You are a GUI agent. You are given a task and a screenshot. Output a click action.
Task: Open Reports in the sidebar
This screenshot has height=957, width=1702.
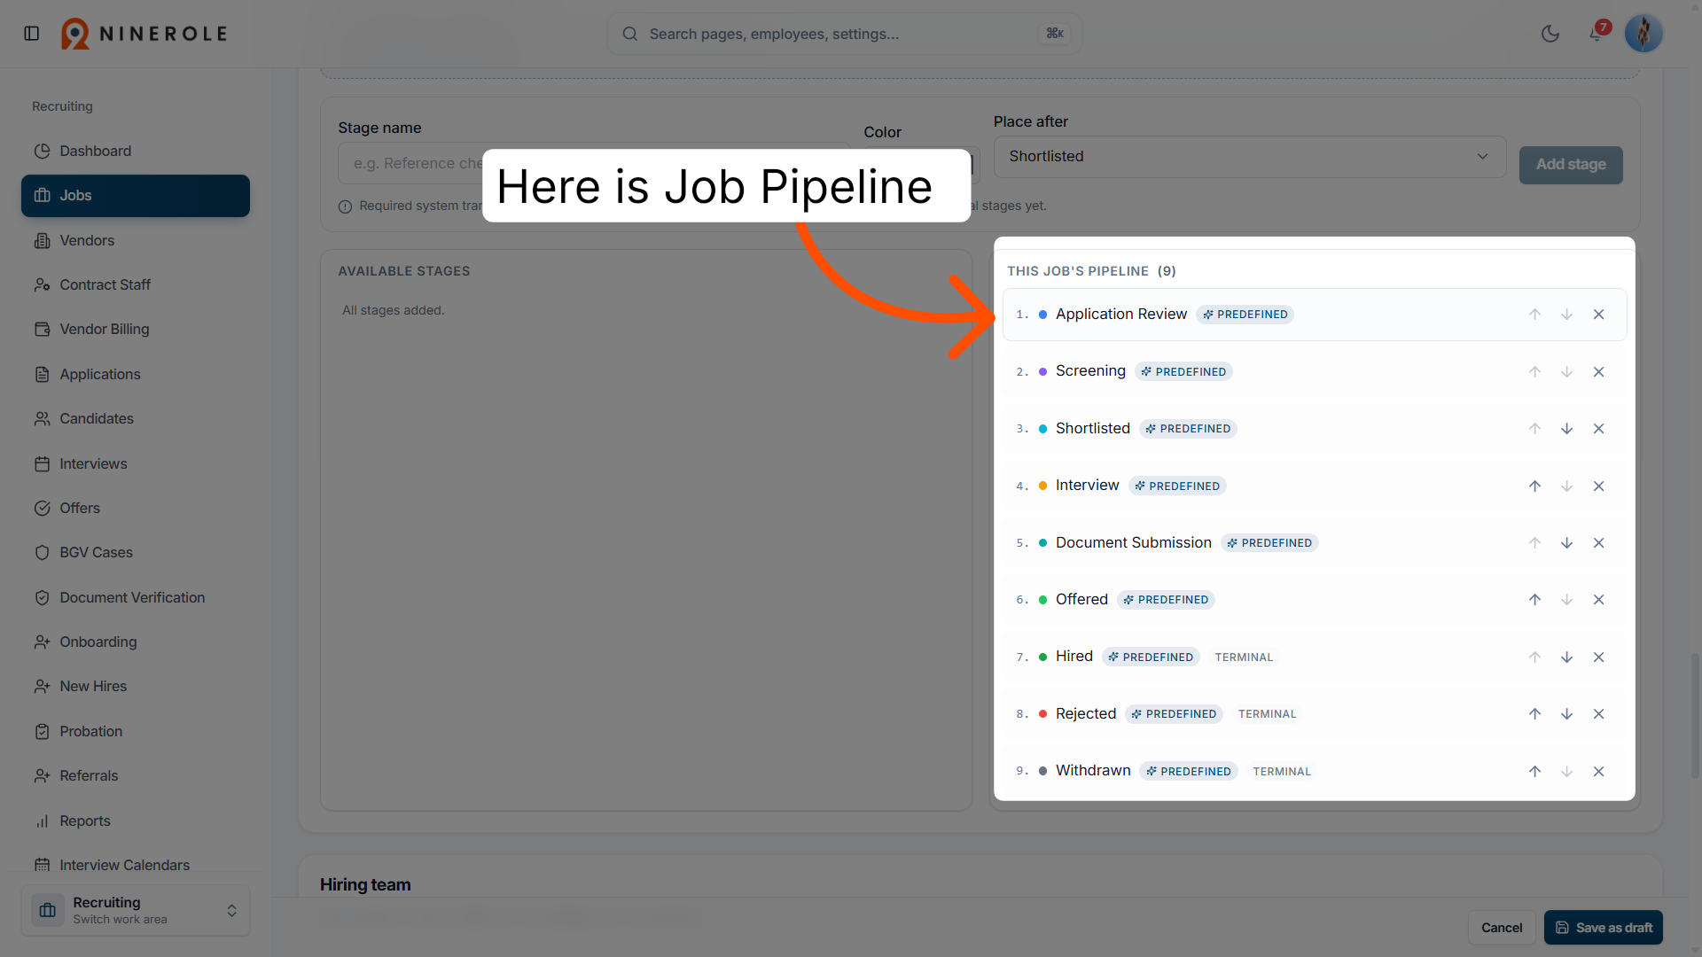point(136,821)
